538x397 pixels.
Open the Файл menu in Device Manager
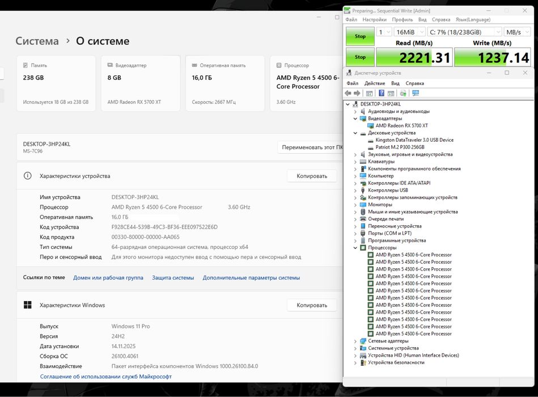pyautogui.click(x=353, y=83)
